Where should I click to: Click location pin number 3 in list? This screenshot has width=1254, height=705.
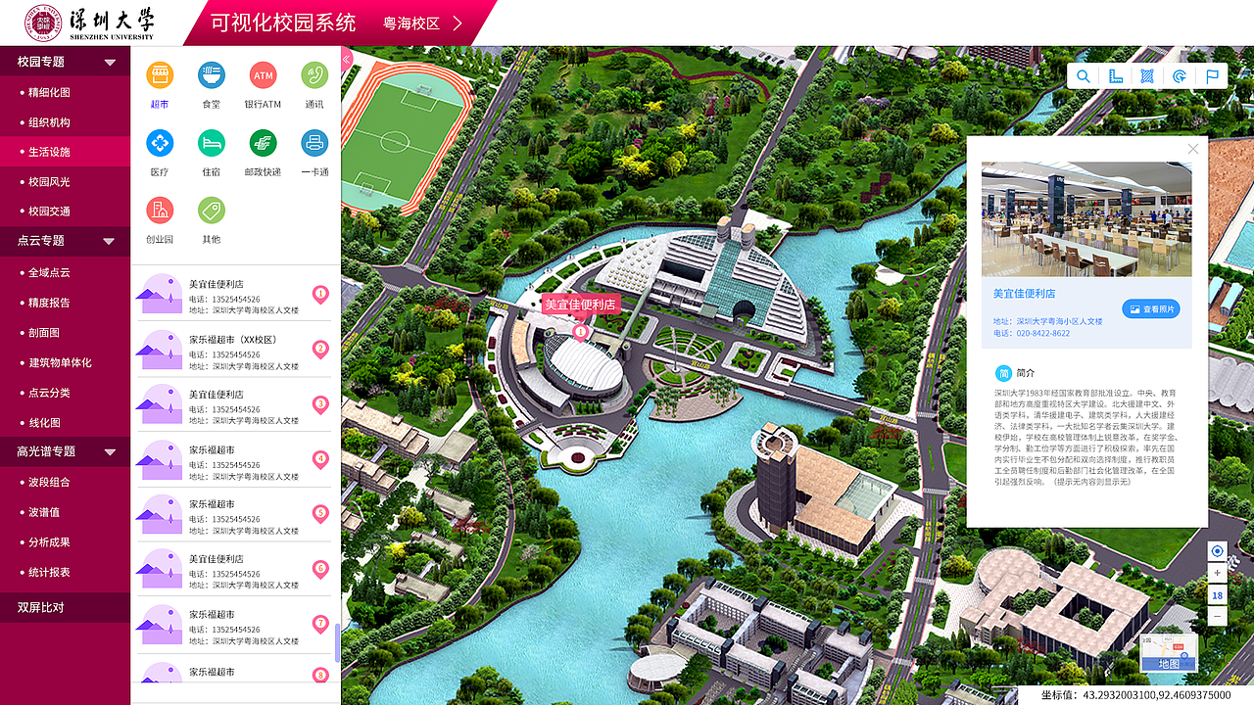320,403
